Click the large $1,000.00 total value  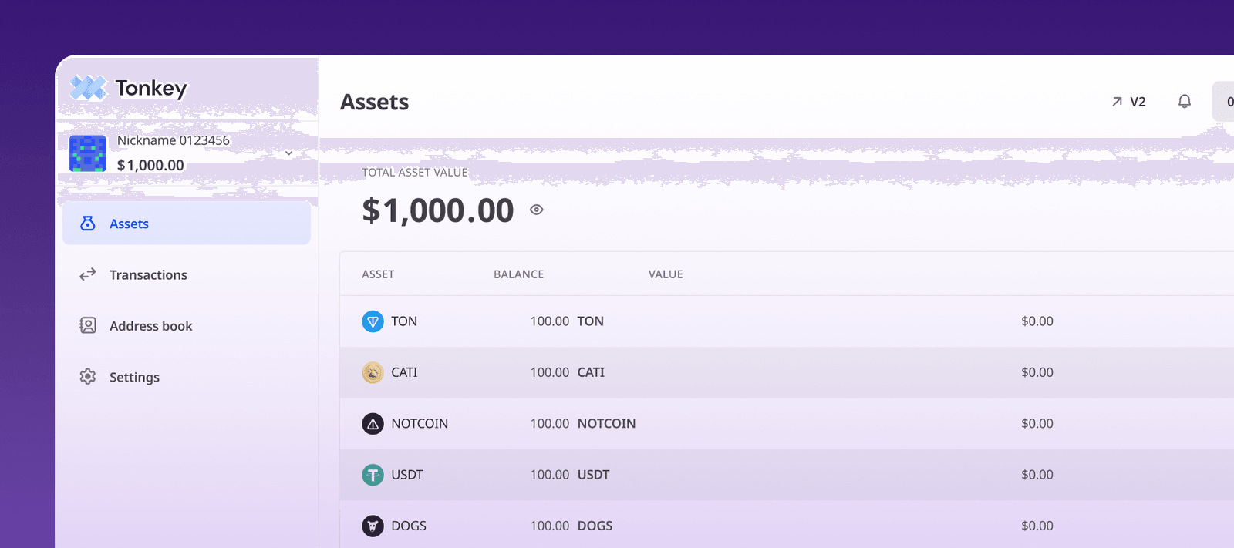click(x=438, y=210)
